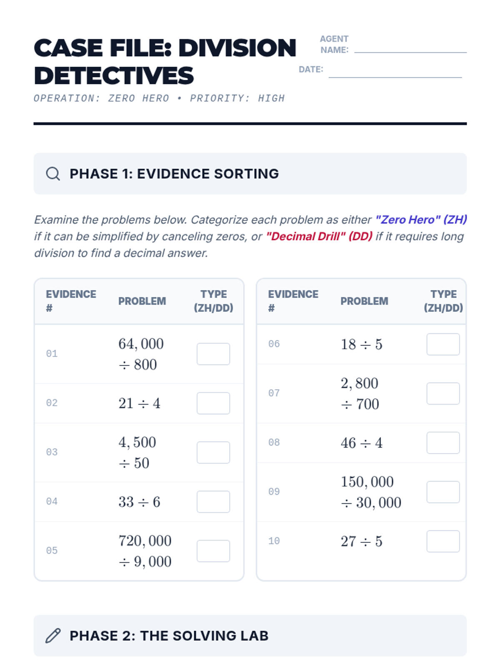The height and width of the screenshot is (666, 500).
Task: Click the type box for 18 ÷ 5
Action: 443,344
